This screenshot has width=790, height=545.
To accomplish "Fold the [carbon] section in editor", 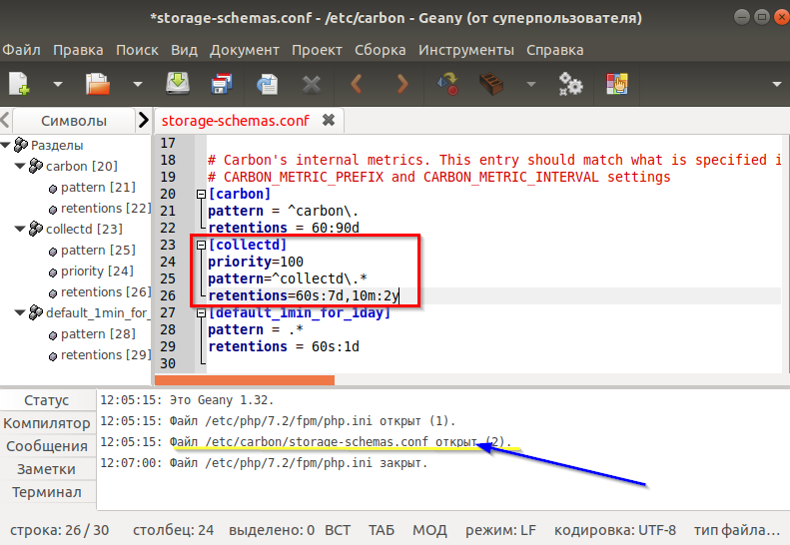I will point(201,194).
